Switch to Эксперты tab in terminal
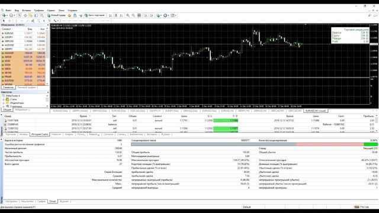Image resolution: width=379 pixels, height=213 pixels. pyautogui.click(x=152, y=134)
